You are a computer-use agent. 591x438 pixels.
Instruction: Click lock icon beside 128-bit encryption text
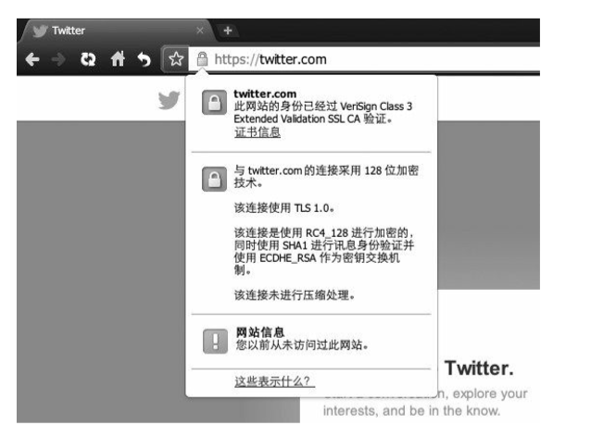[215, 179]
